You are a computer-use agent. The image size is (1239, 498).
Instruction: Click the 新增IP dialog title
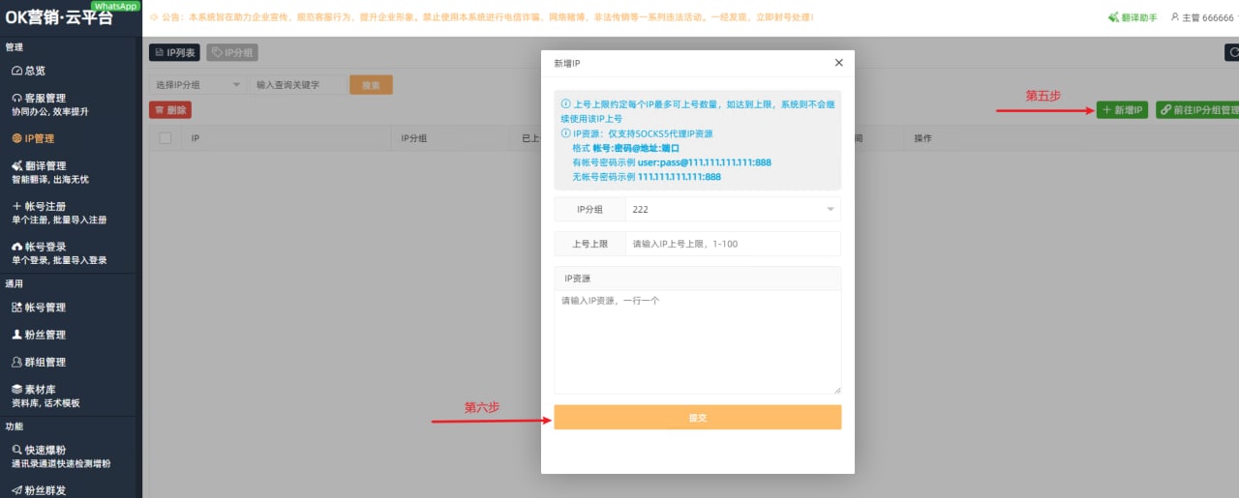[x=567, y=63]
